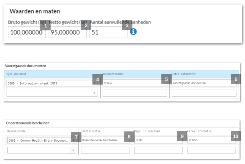Click the Aantal aanvullende eenheden field showing 51

point(109,32)
